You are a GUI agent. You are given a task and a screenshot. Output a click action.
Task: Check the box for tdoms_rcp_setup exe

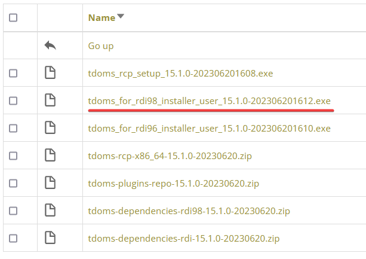(13, 73)
